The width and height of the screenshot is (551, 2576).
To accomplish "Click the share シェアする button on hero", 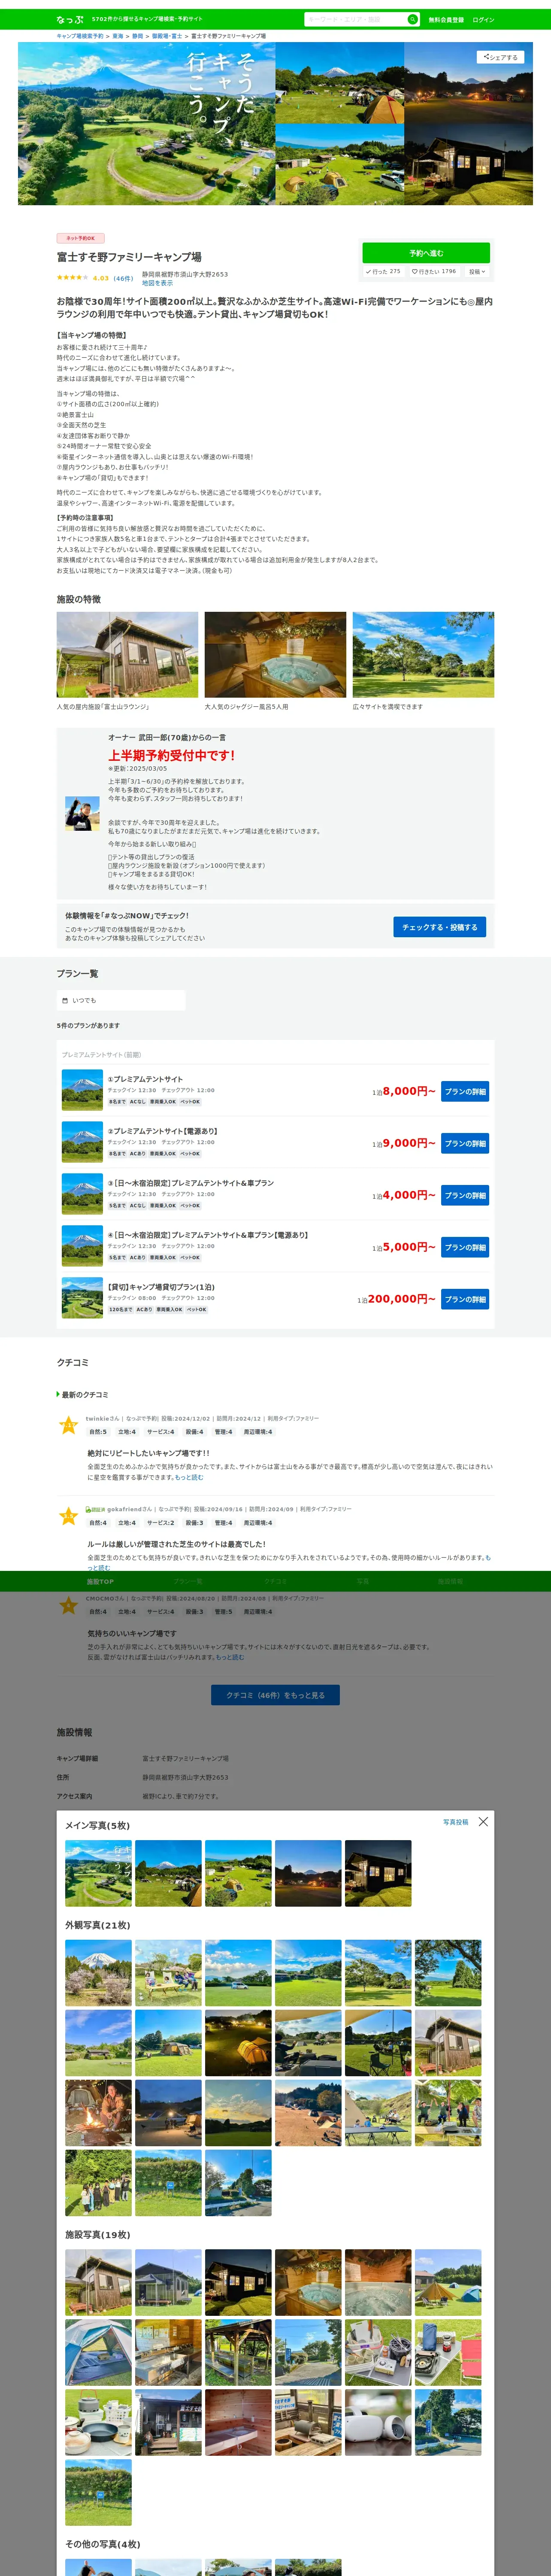I will (500, 57).
